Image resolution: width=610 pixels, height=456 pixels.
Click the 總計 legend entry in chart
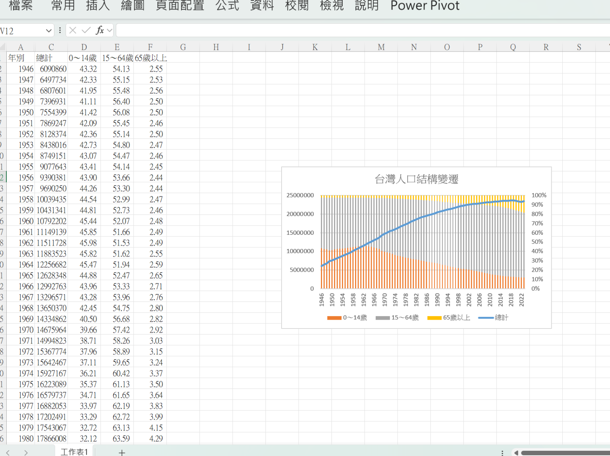pos(493,317)
